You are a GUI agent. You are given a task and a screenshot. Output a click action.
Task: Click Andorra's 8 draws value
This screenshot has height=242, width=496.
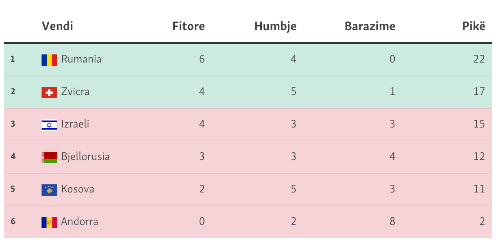tap(392, 222)
